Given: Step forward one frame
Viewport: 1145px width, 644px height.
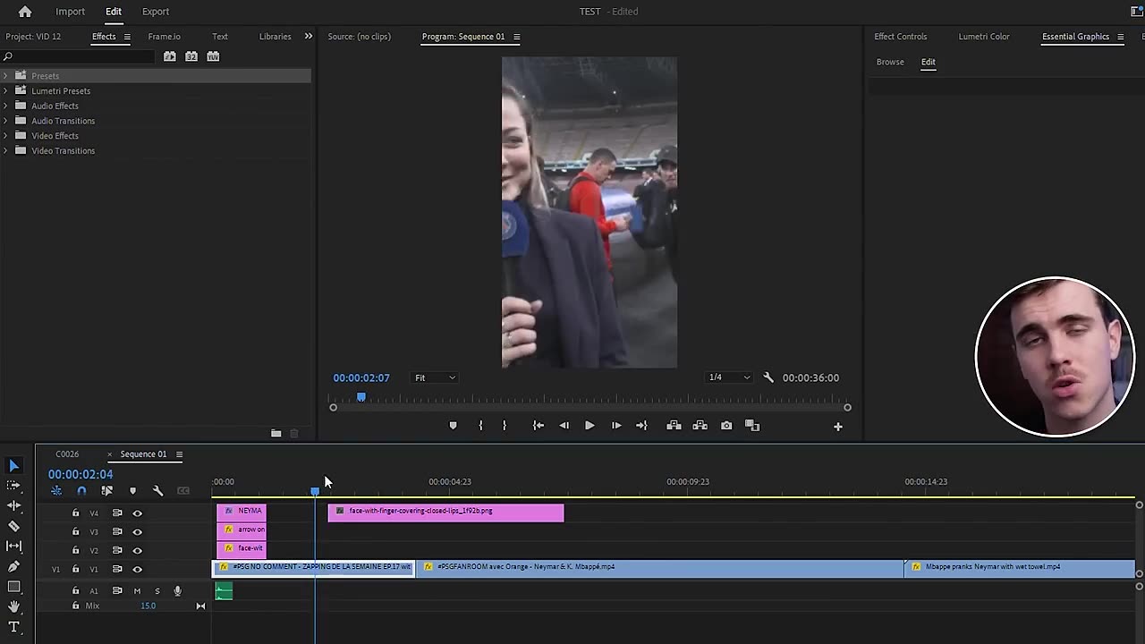Looking at the screenshot, I should [616, 426].
